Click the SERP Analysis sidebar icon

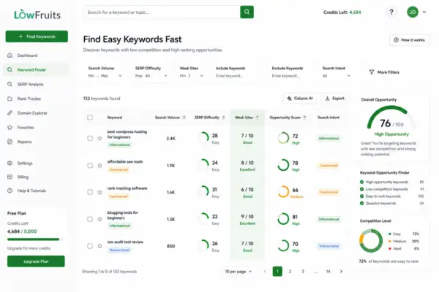[x=10, y=84]
